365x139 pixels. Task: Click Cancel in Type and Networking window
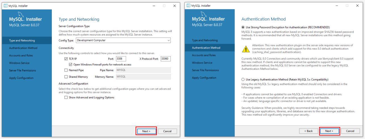tap(167, 131)
